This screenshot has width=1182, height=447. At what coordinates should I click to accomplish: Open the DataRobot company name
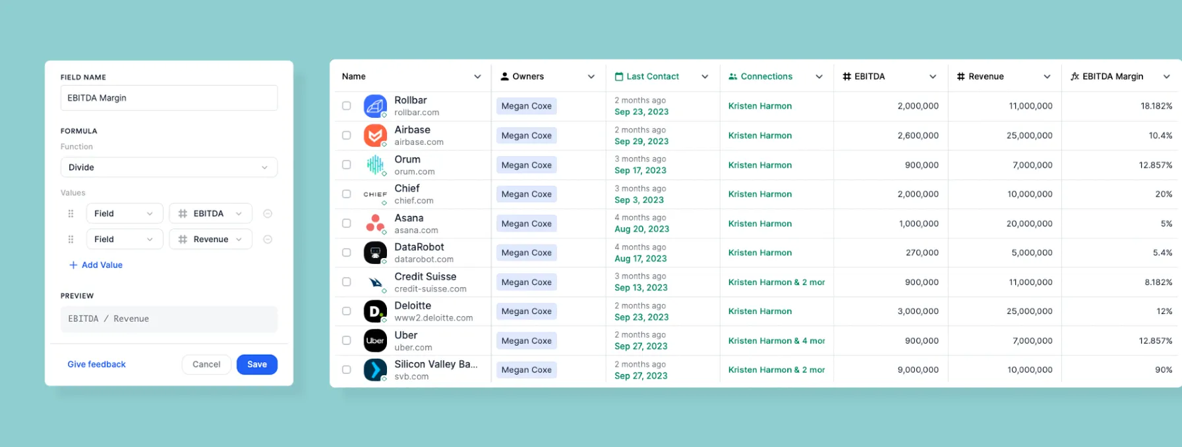(x=419, y=247)
